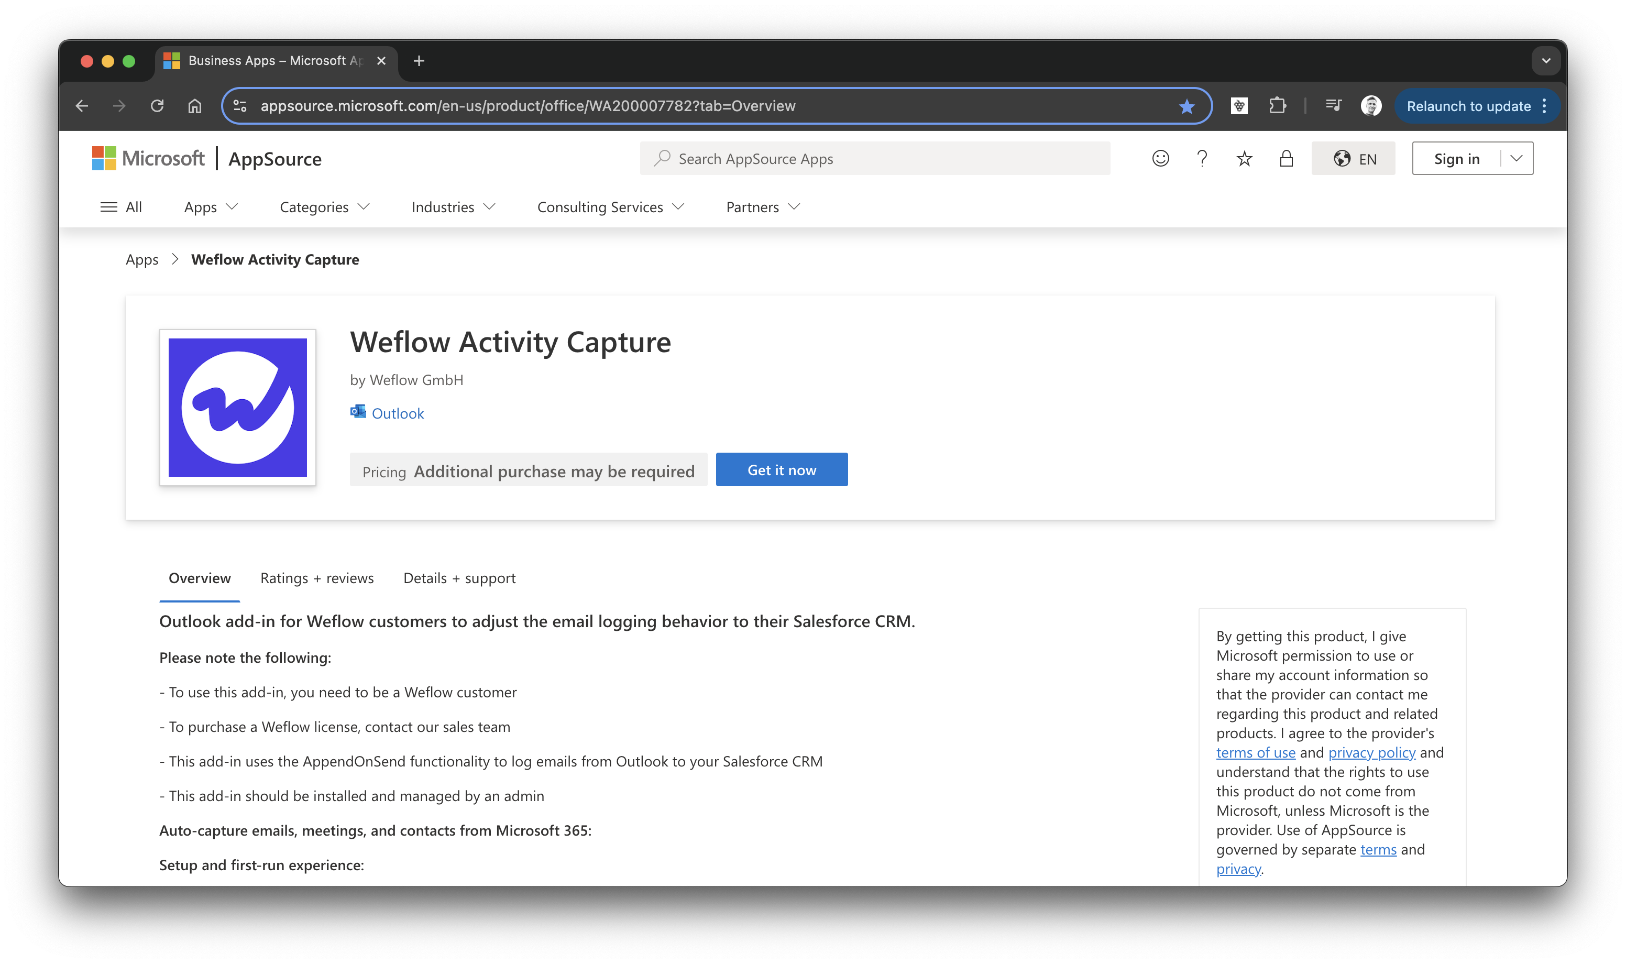Expand the Sign in dropdown chevron

coord(1517,159)
